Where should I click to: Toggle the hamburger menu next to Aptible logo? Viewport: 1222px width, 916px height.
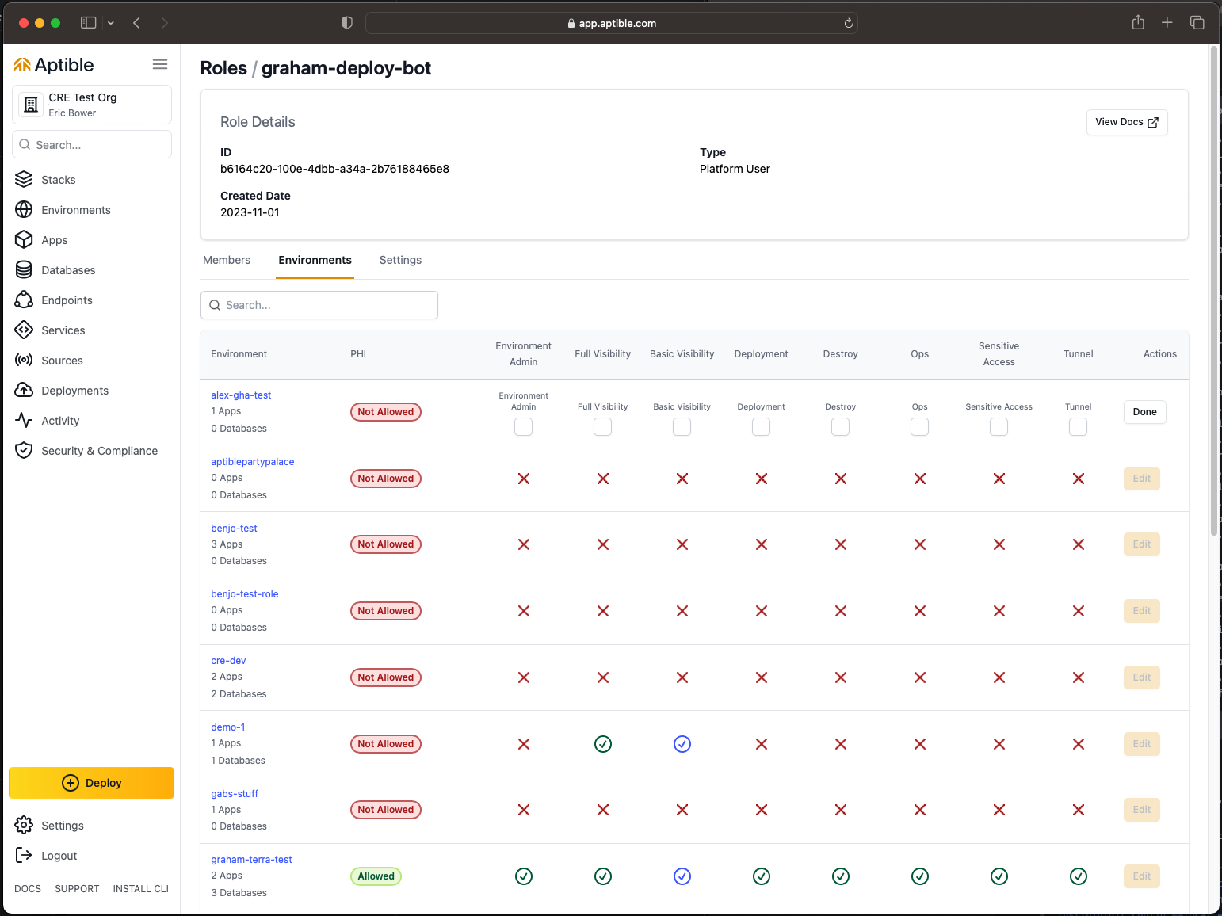160,65
